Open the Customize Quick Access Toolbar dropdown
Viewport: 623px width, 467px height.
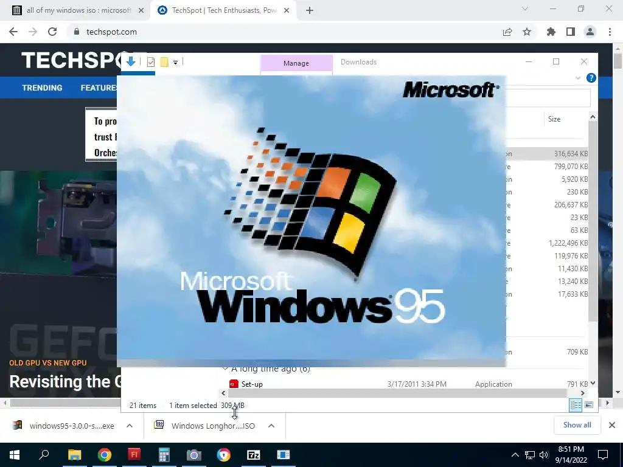point(175,63)
